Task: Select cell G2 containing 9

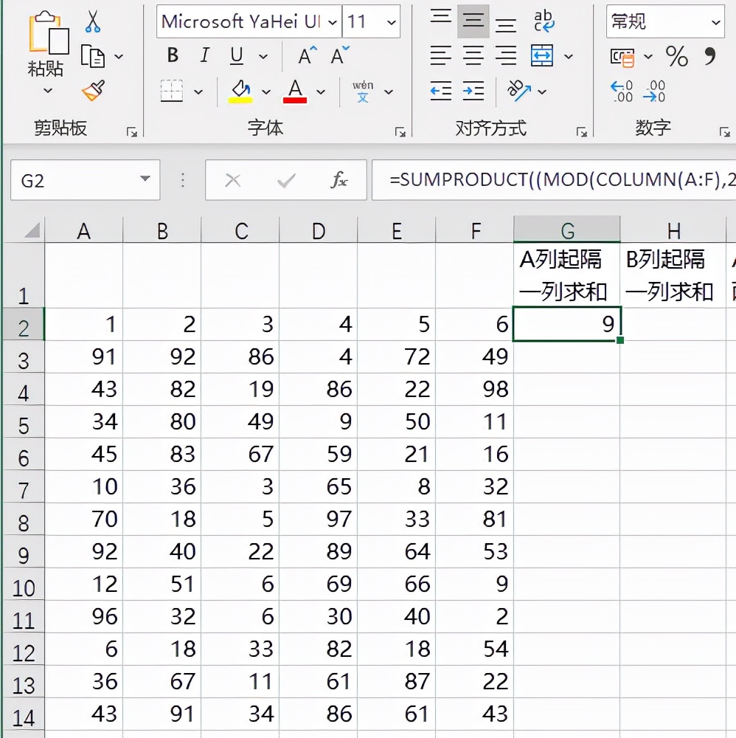Action: click(x=567, y=324)
